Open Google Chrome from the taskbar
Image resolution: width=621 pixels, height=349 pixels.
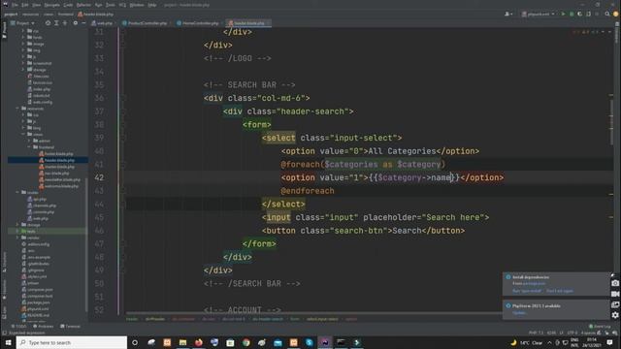[245, 342]
